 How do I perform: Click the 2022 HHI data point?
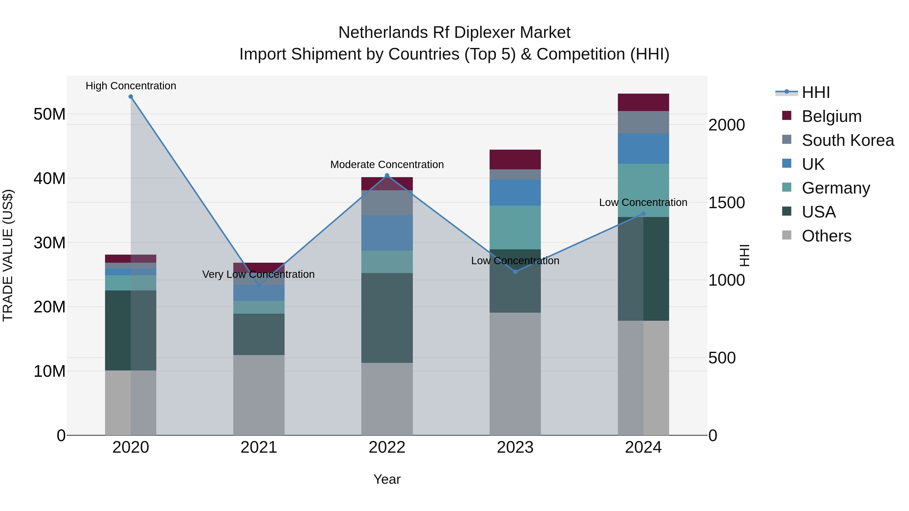pyautogui.click(x=387, y=175)
